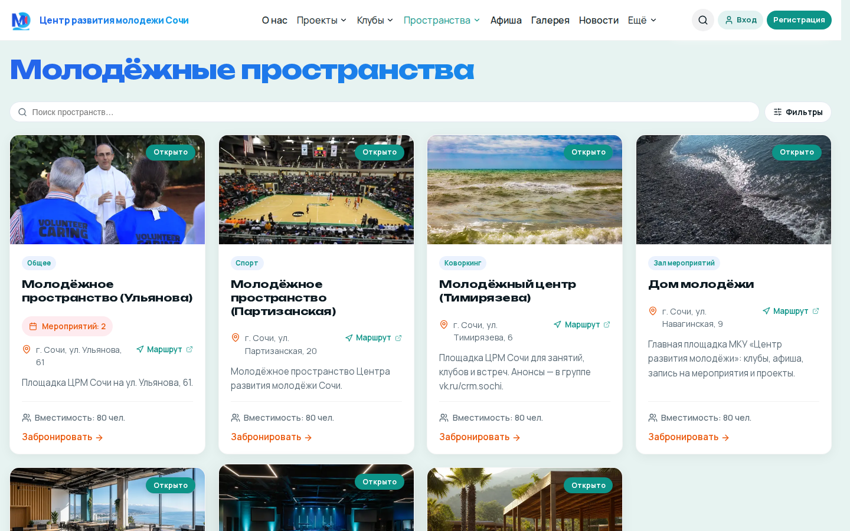The width and height of the screenshot is (850, 531).
Task: Click the Спорт category tag
Action: tap(247, 263)
